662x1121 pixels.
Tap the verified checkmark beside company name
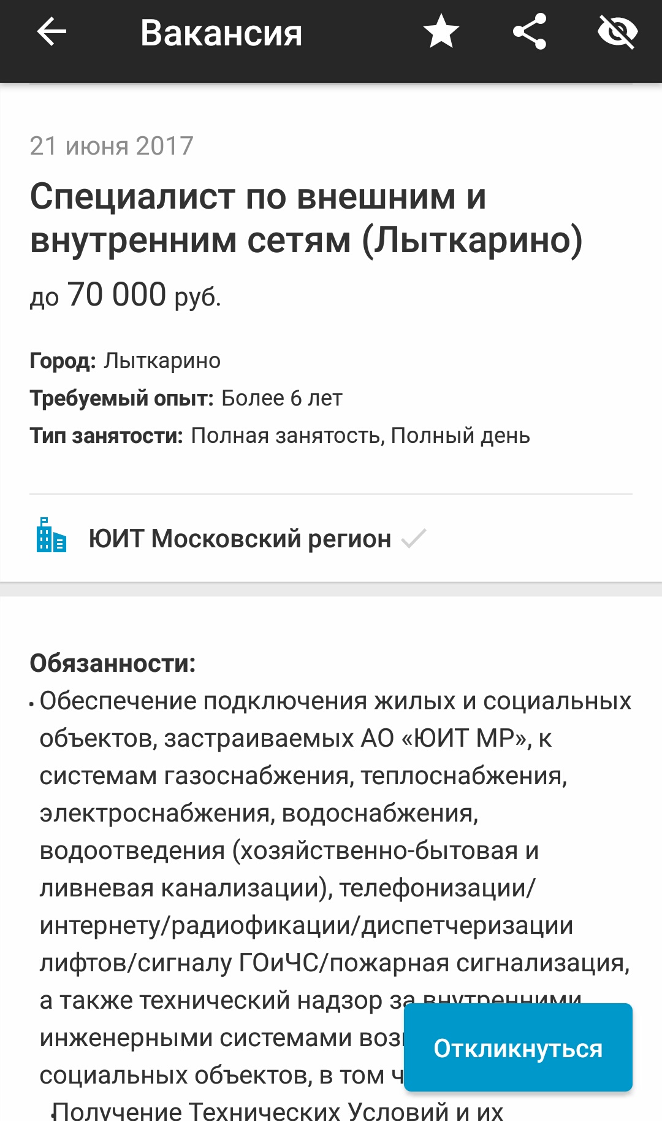click(x=414, y=539)
